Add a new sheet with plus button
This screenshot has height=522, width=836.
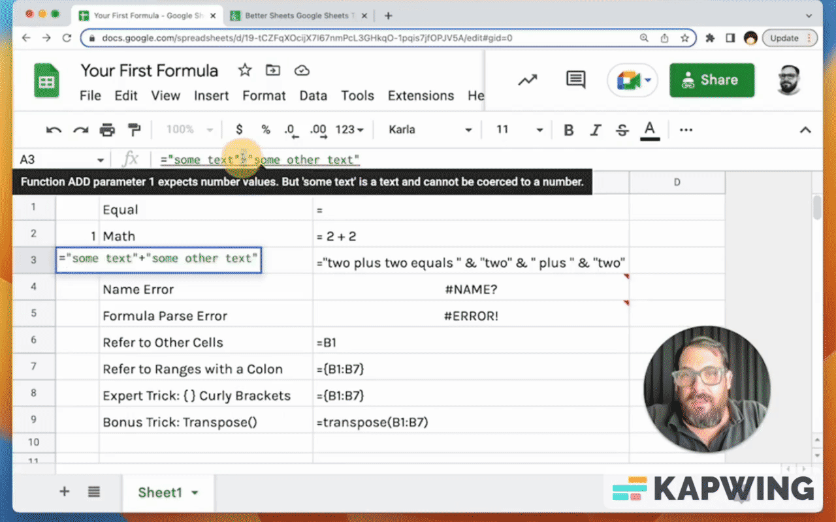point(64,492)
